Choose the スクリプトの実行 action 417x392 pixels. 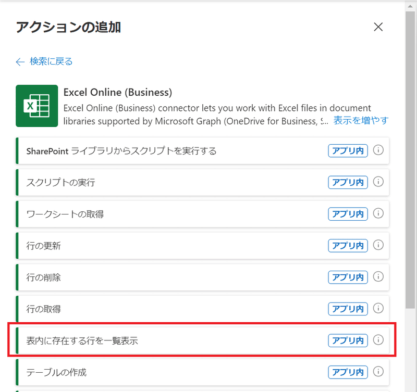click(202, 182)
